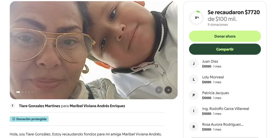277x138 pixels.
Task: Select the first carousel dot indicator
Action: tap(18, 92)
